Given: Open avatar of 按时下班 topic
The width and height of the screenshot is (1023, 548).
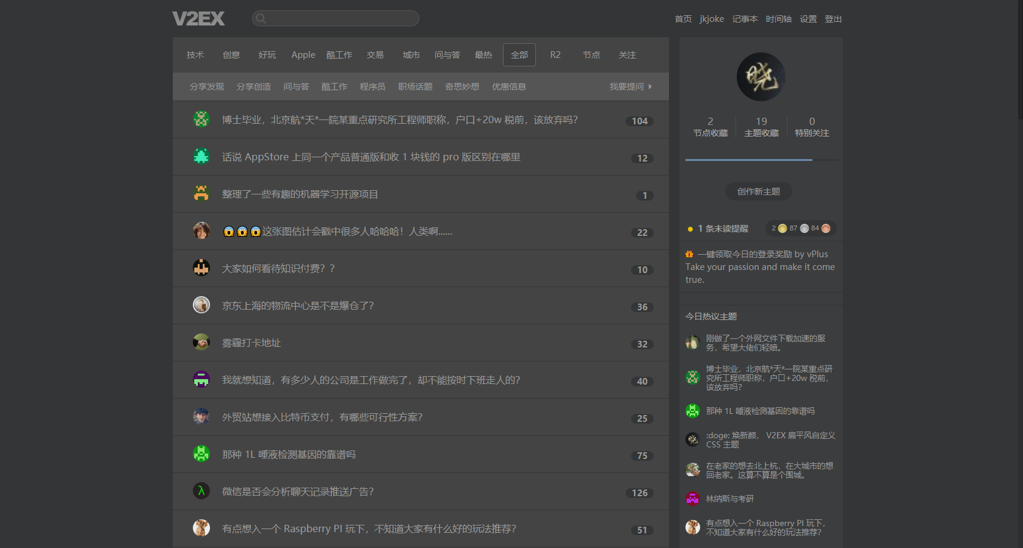Looking at the screenshot, I should click(x=201, y=379).
